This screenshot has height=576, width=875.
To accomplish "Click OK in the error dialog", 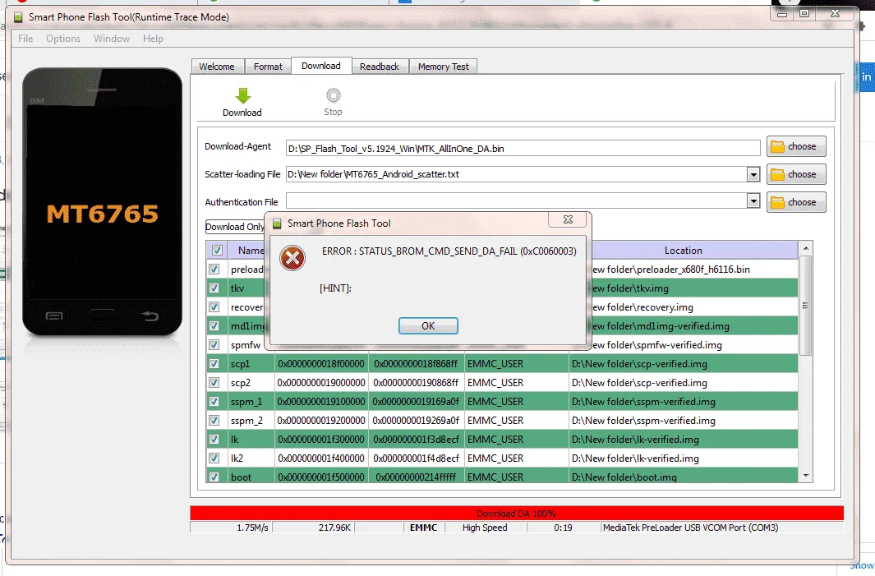I will pos(428,326).
